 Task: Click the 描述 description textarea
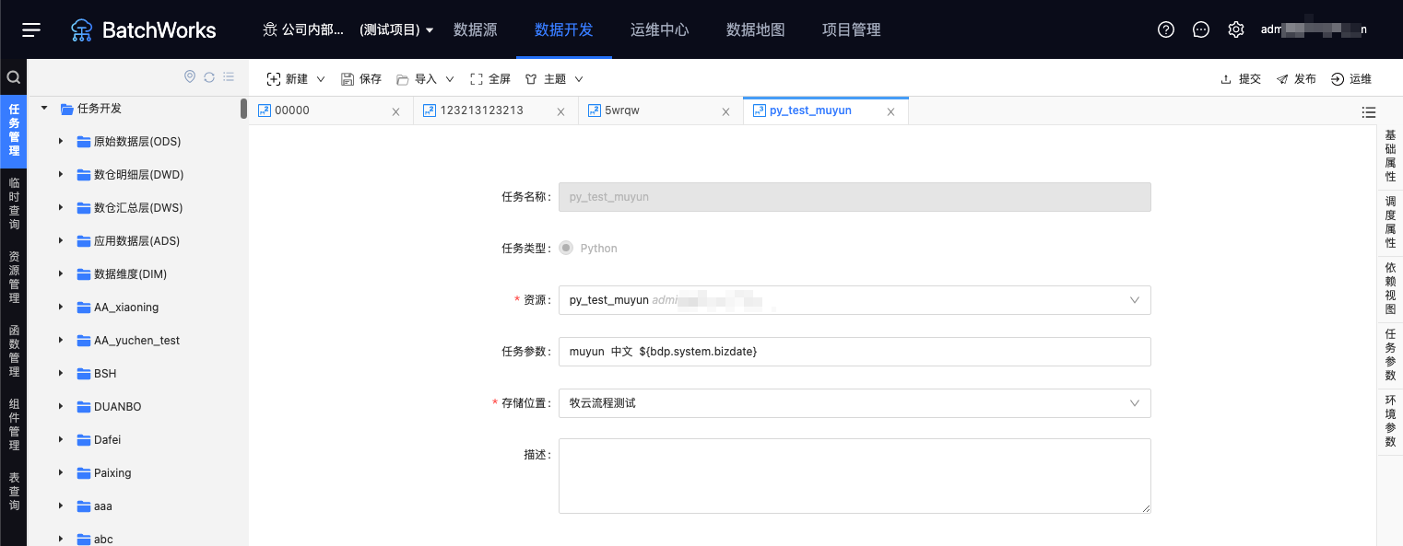[x=855, y=476]
